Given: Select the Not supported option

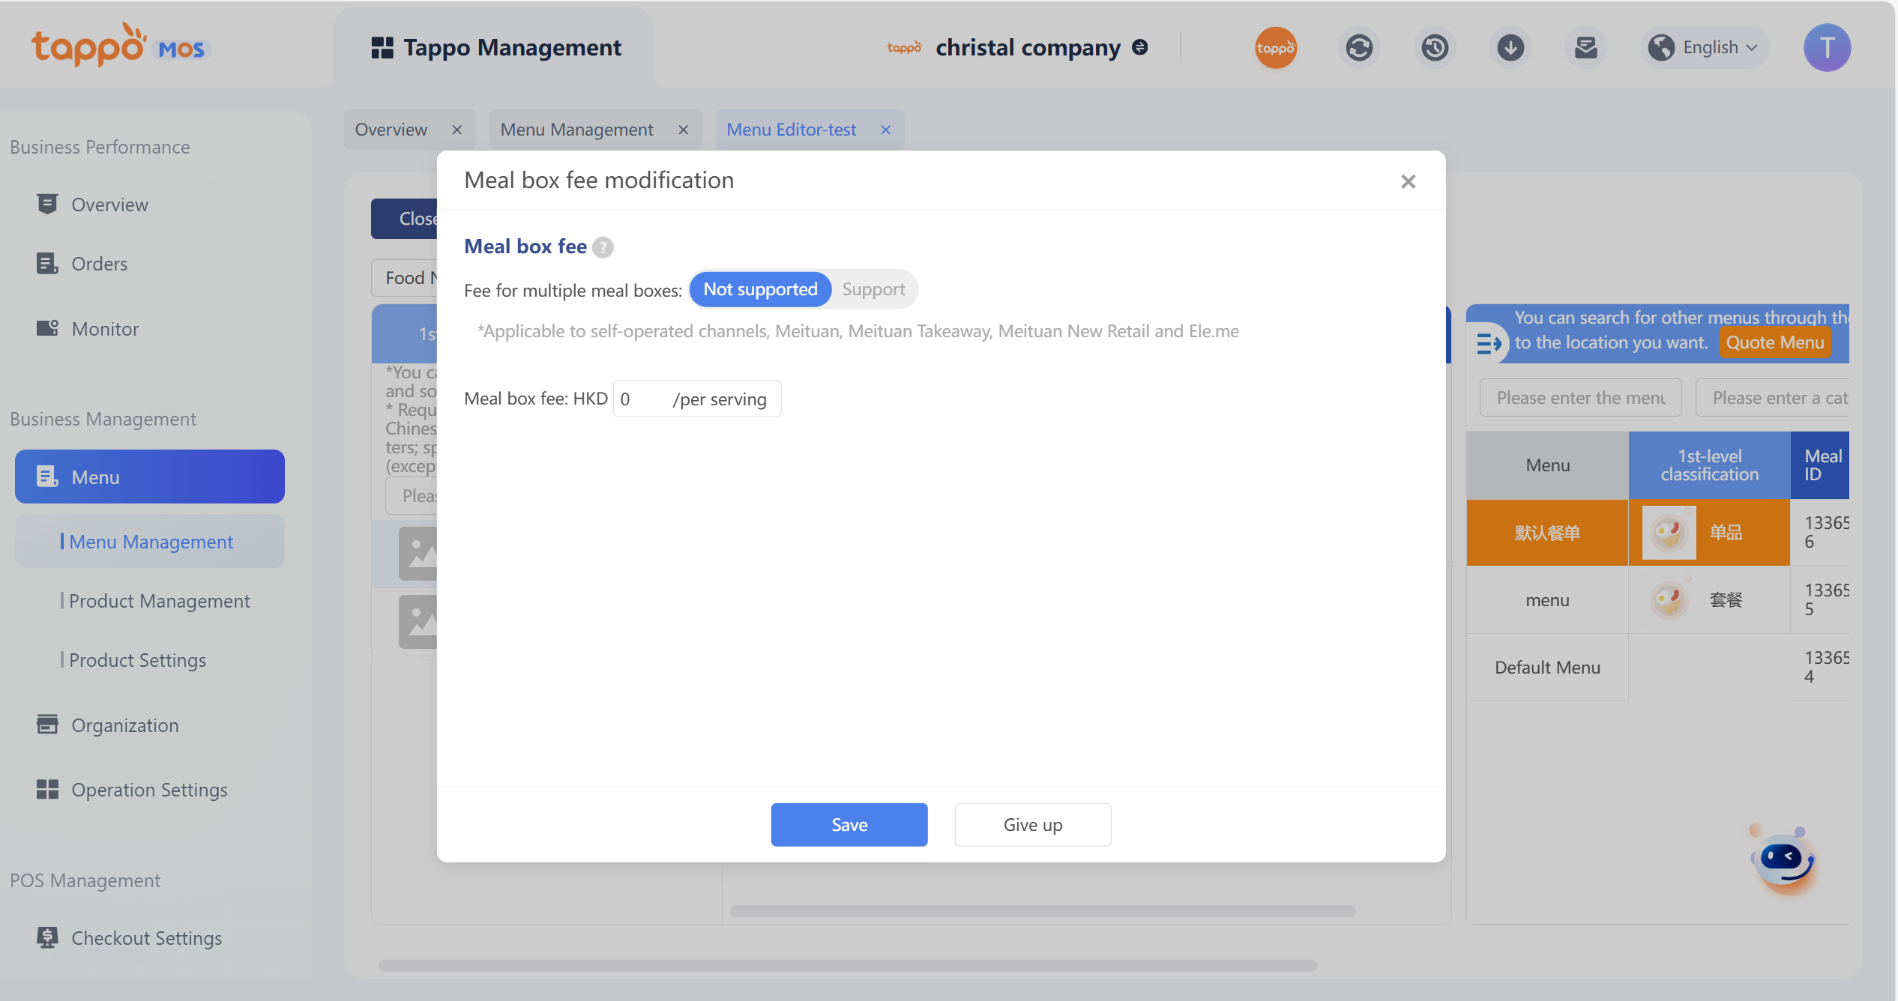Looking at the screenshot, I should point(760,290).
